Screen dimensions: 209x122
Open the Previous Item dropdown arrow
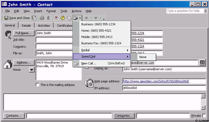coord(91,18)
